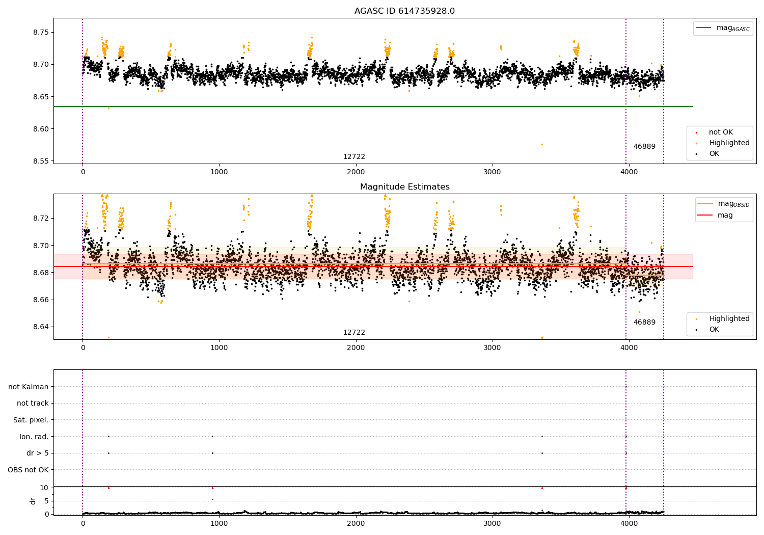Click the 'Ion. rad.' row label

(34, 437)
